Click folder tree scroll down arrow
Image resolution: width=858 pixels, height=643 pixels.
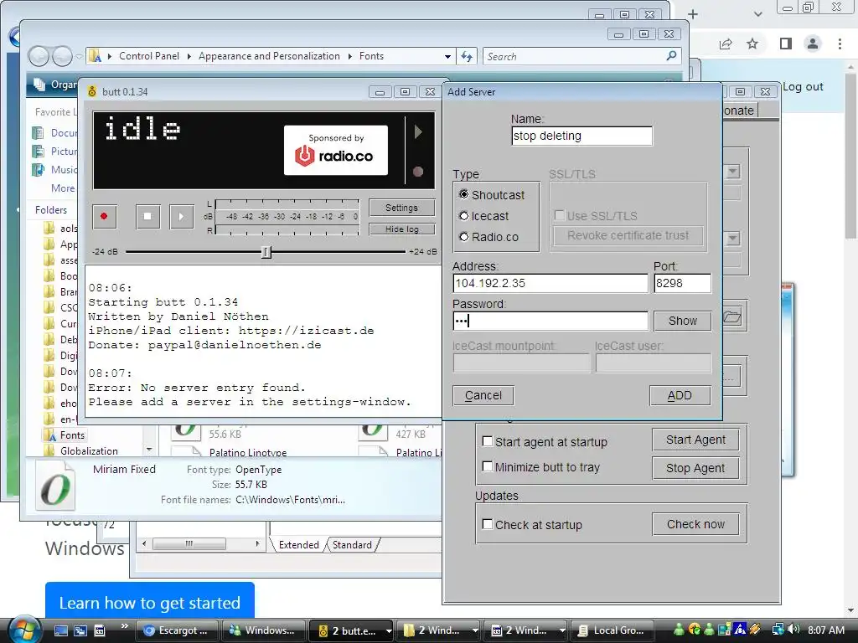[149, 450]
